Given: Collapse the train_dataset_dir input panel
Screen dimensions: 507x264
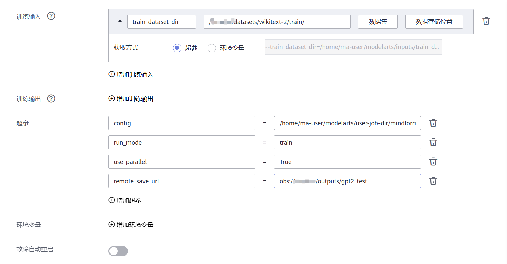Looking at the screenshot, I should (120, 21).
